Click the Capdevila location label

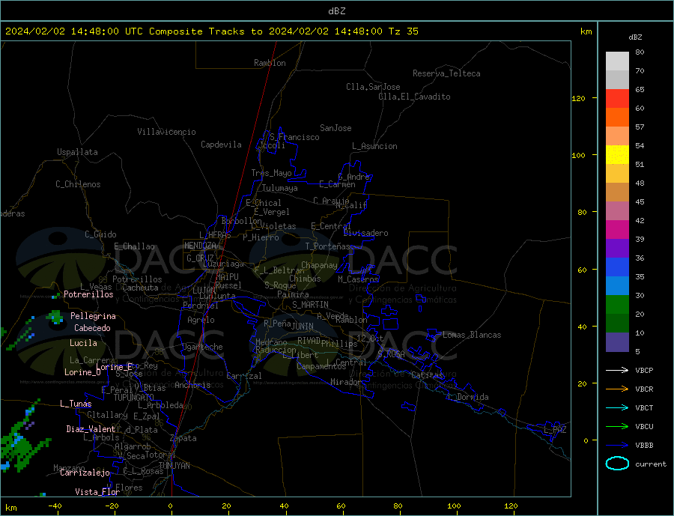pyautogui.click(x=221, y=145)
